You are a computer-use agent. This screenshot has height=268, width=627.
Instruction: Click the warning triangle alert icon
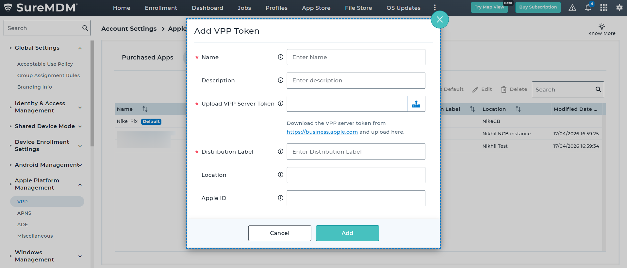point(572,8)
